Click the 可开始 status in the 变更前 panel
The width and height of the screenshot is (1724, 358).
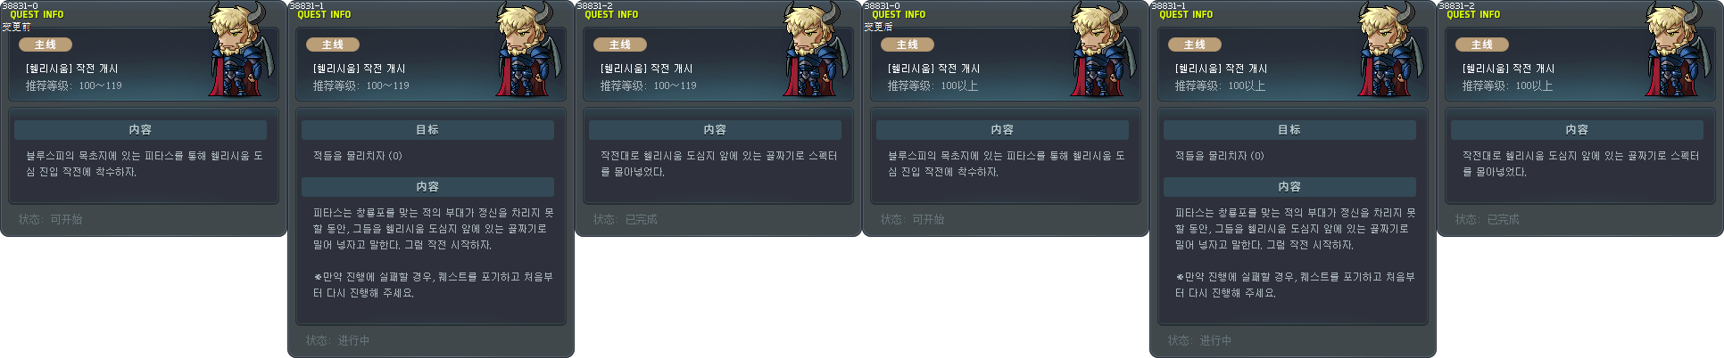click(66, 219)
